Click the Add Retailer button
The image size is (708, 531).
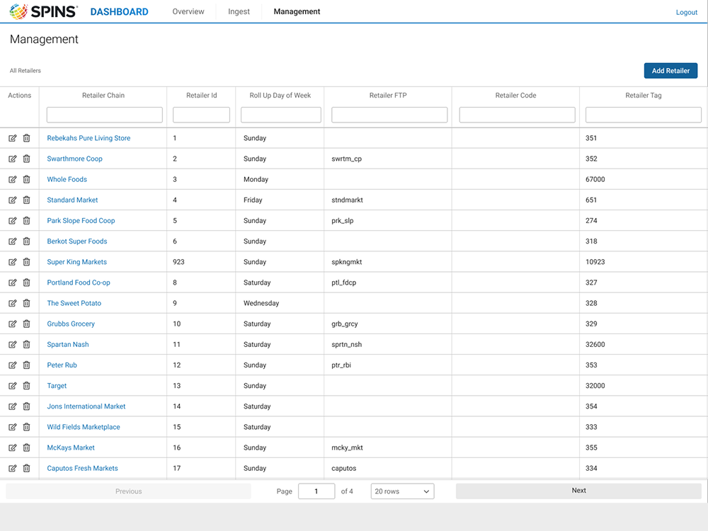tap(670, 71)
